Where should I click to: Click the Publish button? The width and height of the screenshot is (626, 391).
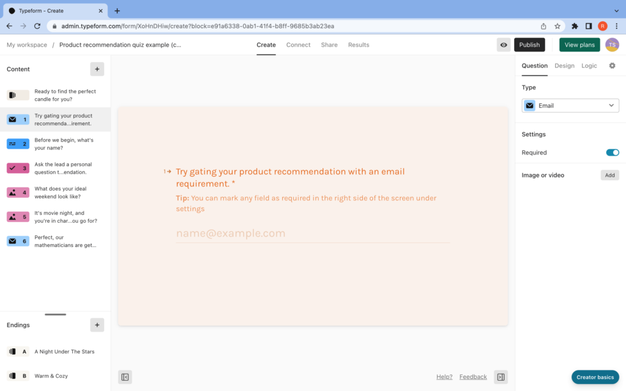coord(530,45)
